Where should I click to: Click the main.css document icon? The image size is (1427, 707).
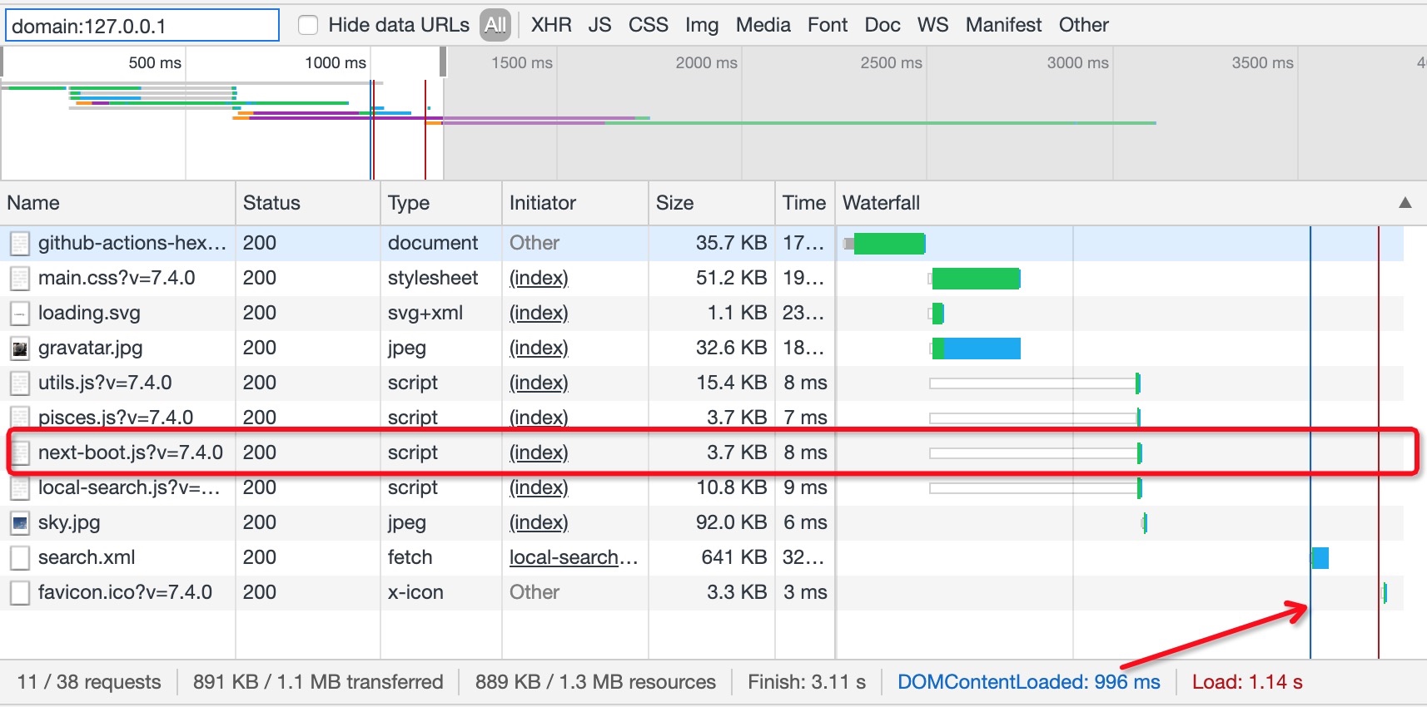20,279
